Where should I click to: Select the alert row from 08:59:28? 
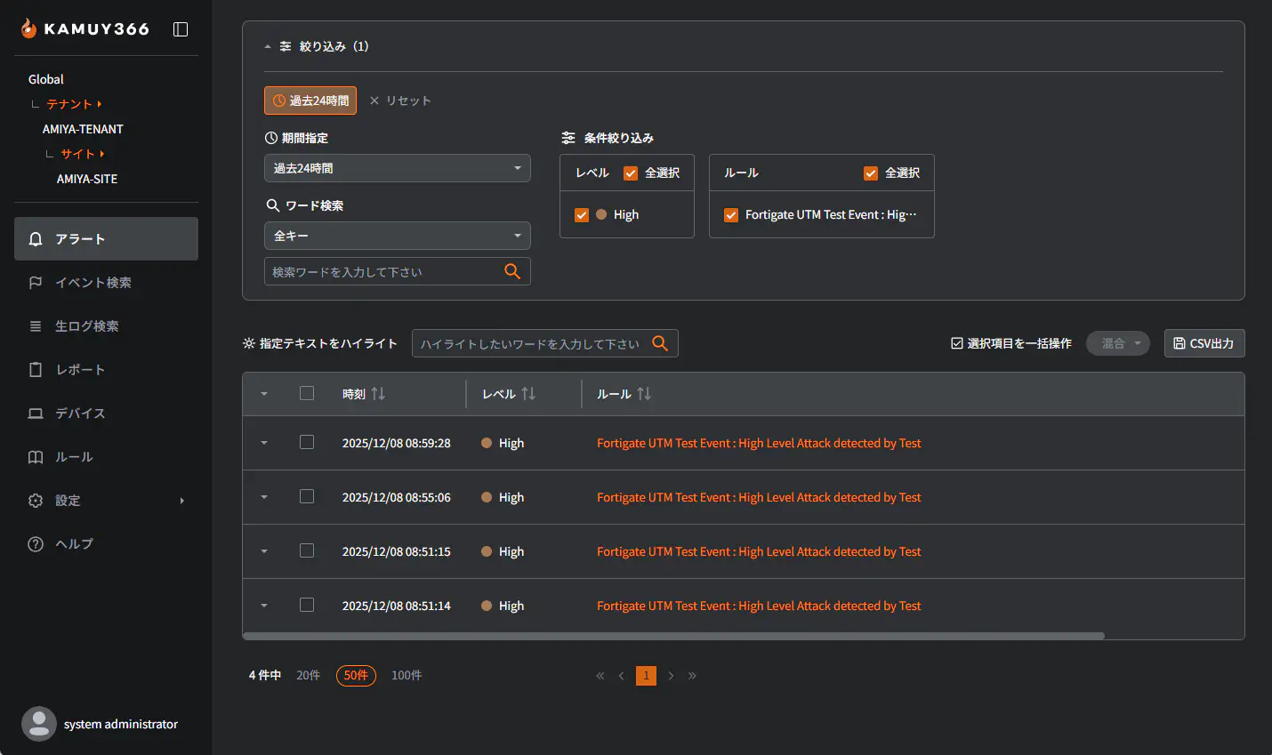pos(307,442)
